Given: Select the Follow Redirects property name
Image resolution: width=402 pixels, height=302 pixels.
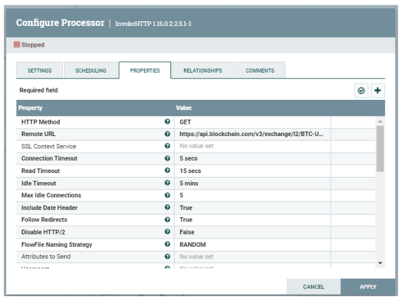Looking at the screenshot, I should pos(44,220).
